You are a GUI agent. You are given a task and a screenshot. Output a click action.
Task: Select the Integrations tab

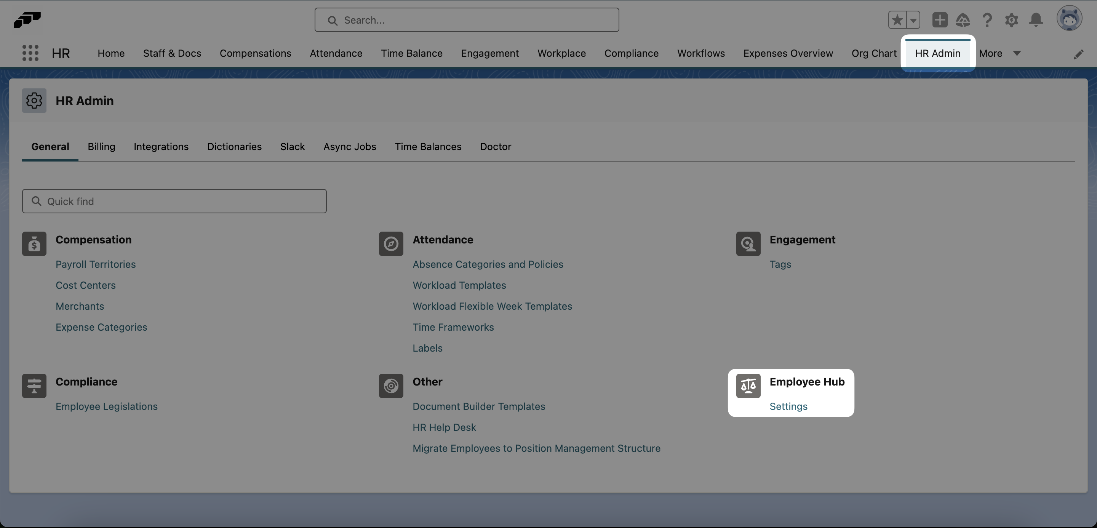pos(161,146)
